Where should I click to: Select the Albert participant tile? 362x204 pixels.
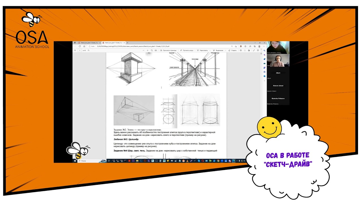278,73
